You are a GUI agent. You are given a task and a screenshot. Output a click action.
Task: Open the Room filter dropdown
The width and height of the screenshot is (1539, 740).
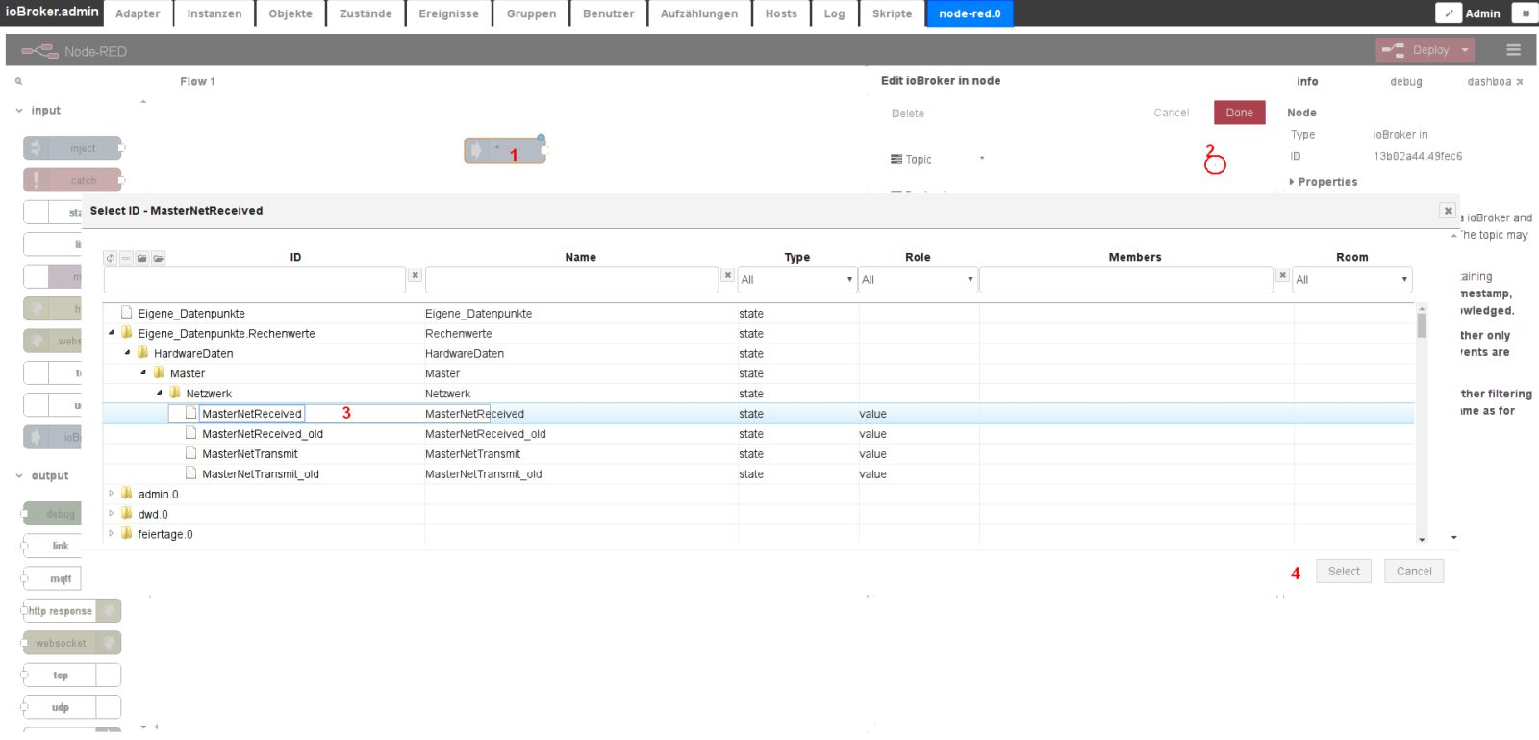pyautogui.click(x=1351, y=280)
